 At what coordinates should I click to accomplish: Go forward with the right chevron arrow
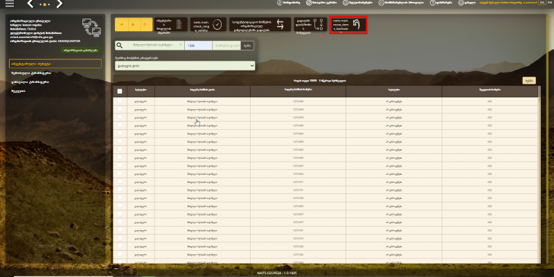click(60, 4)
